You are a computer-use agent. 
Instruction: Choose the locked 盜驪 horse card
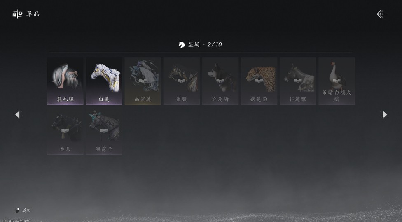(x=182, y=81)
